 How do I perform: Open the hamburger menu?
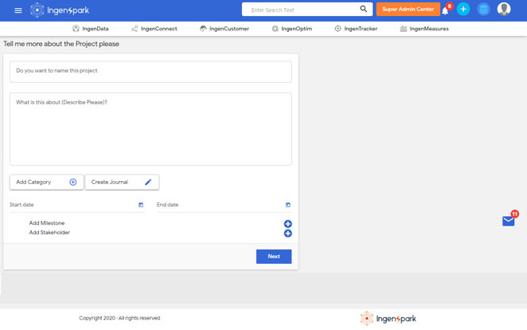tap(18, 10)
